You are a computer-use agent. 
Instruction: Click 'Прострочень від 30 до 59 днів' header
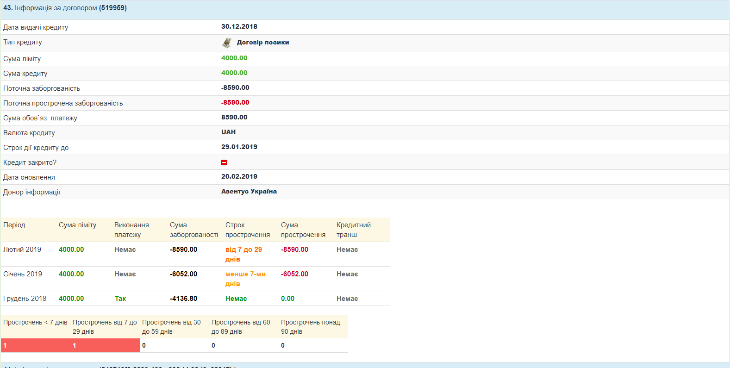pyautogui.click(x=172, y=327)
